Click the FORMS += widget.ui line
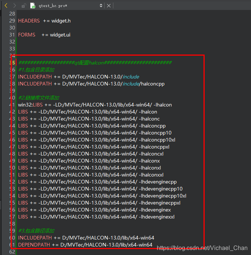Screen dimensions: 251x255 44,35
